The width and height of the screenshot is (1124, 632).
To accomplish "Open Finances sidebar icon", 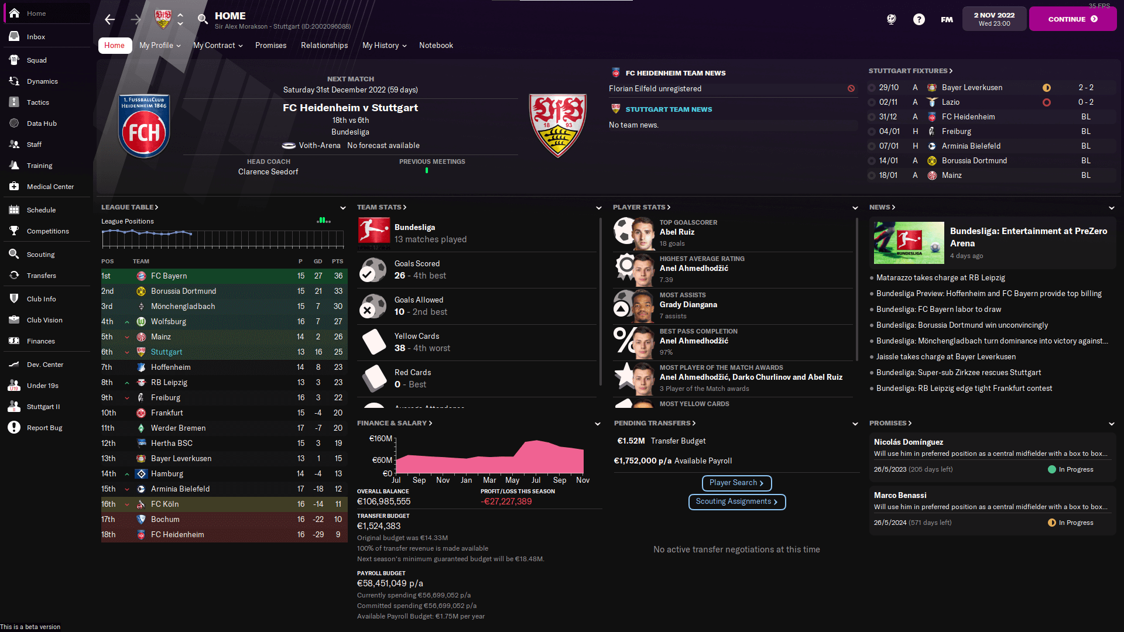I will click(x=15, y=341).
